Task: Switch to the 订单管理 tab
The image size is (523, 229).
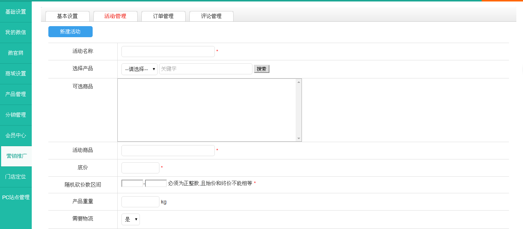Action: tap(163, 16)
